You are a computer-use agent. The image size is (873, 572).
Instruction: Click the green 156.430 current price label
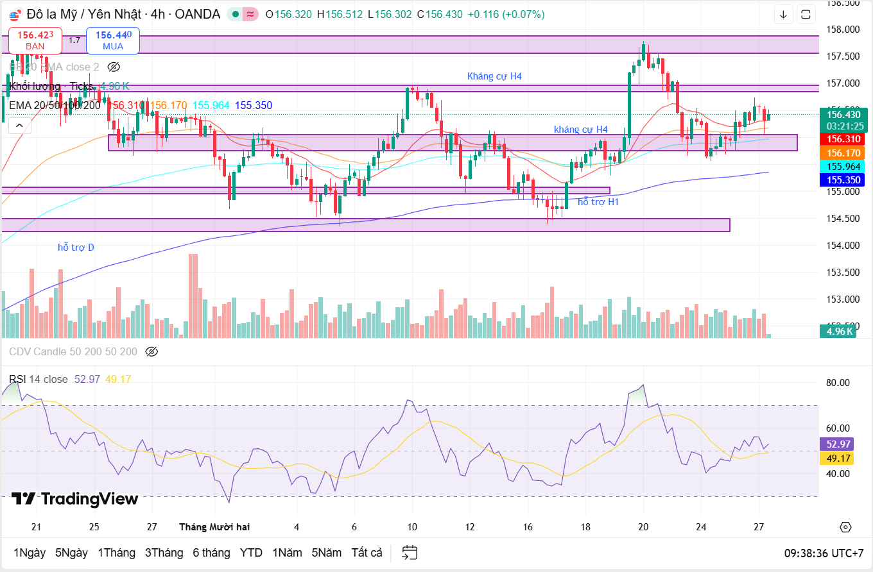click(841, 115)
